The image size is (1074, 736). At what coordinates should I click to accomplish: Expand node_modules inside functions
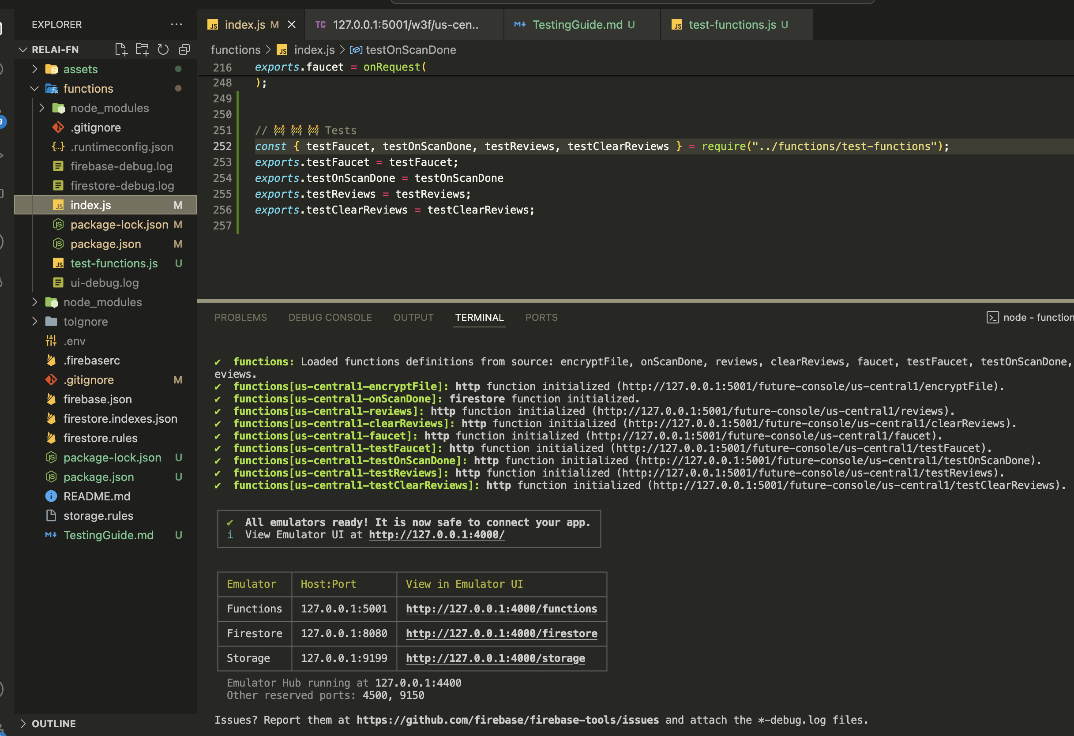[42, 108]
